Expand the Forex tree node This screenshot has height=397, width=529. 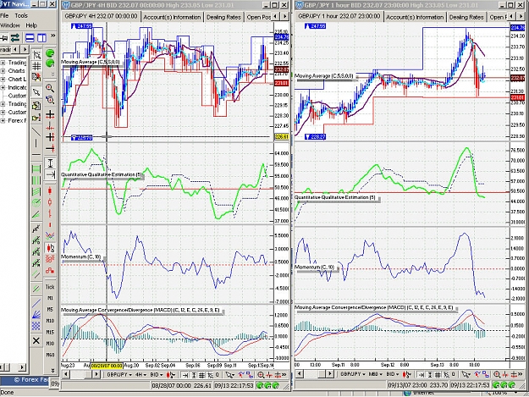(3, 120)
